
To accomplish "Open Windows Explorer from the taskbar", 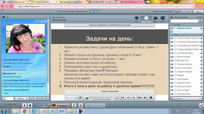I will [16, 111].
